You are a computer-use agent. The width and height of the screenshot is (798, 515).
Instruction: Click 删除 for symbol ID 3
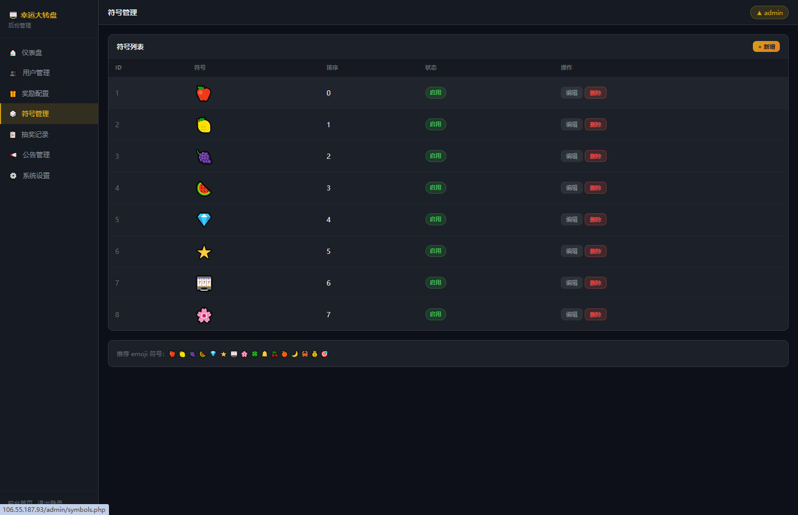pos(596,156)
